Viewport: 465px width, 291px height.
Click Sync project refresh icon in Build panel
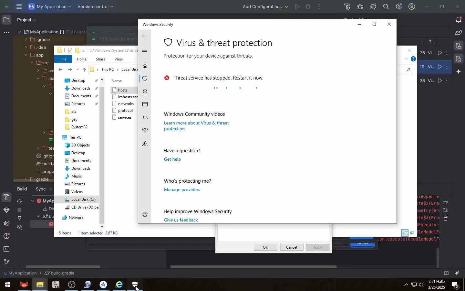[x=19, y=201]
